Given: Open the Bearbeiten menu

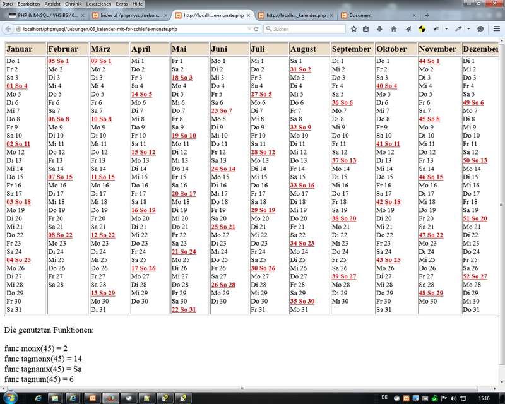Looking at the screenshot, I should [28, 4].
